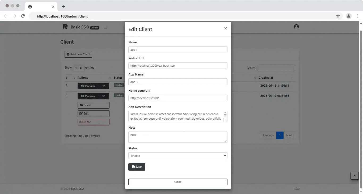Go back in browser history

coord(6,16)
